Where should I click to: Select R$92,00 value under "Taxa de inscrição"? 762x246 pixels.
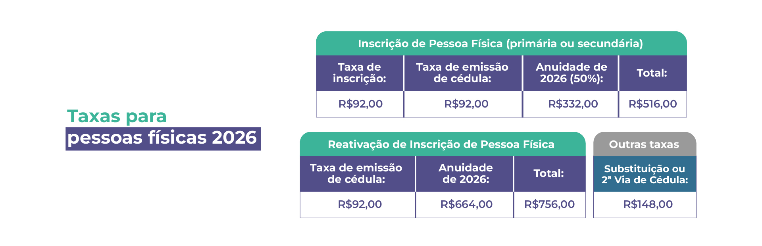click(360, 104)
